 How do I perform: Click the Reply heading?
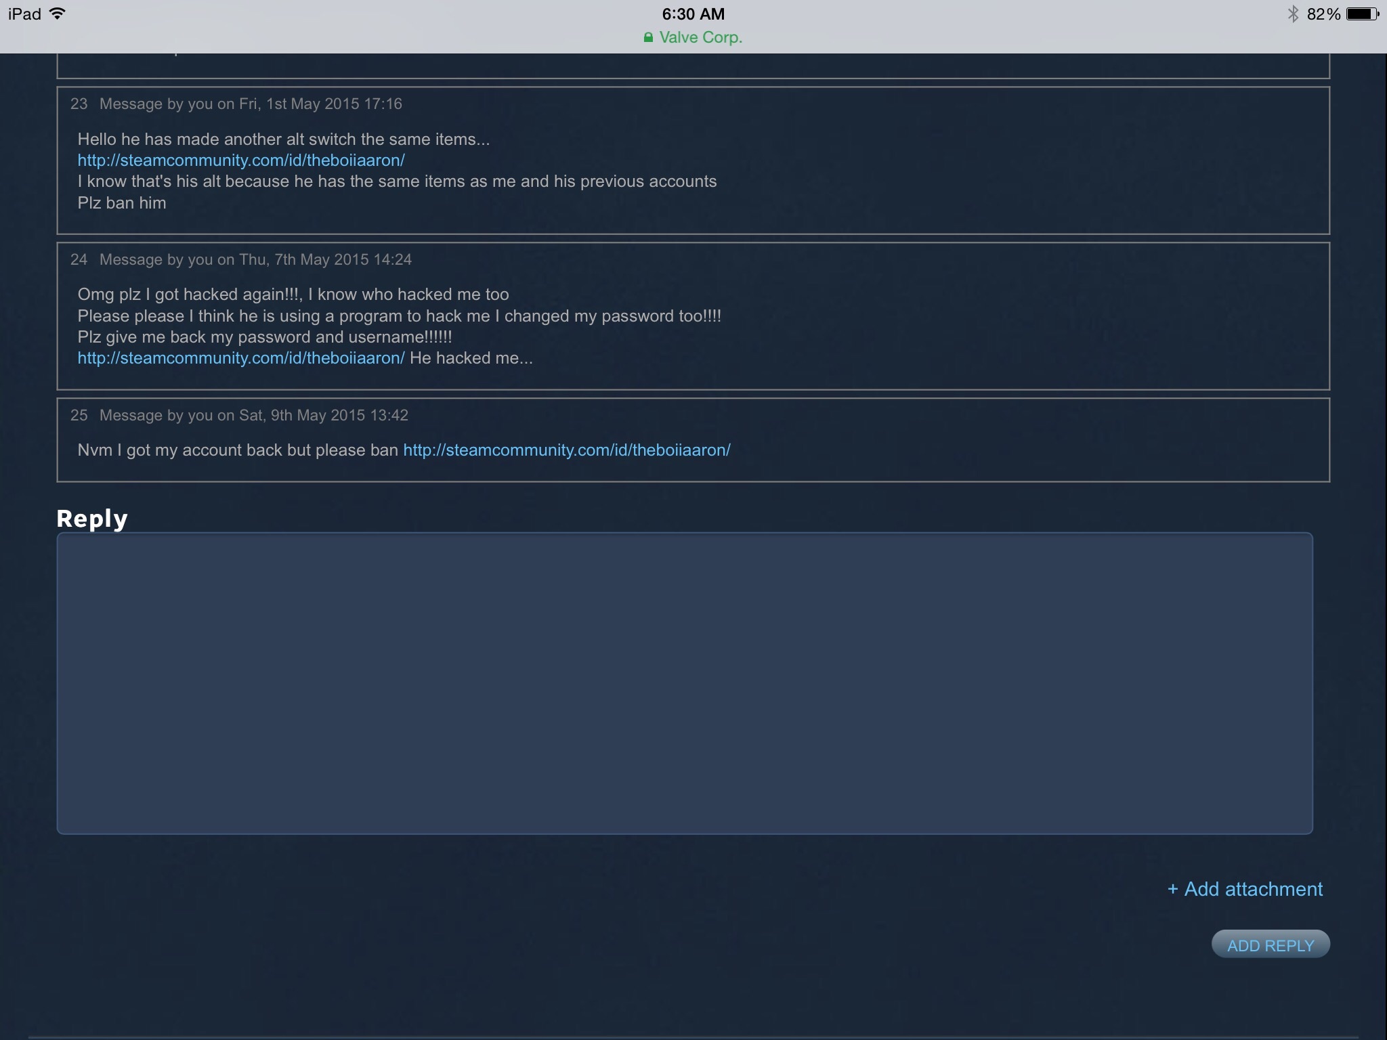coord(92,519)
